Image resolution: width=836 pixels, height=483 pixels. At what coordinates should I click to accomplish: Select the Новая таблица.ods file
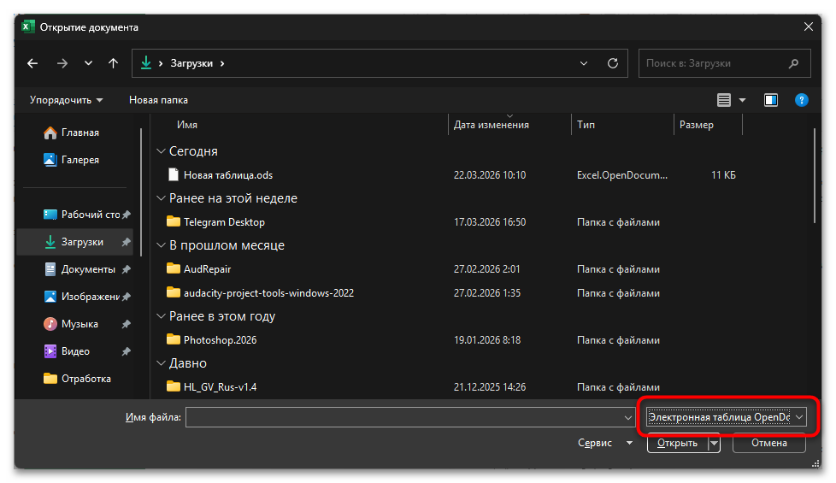coord(227,175)
